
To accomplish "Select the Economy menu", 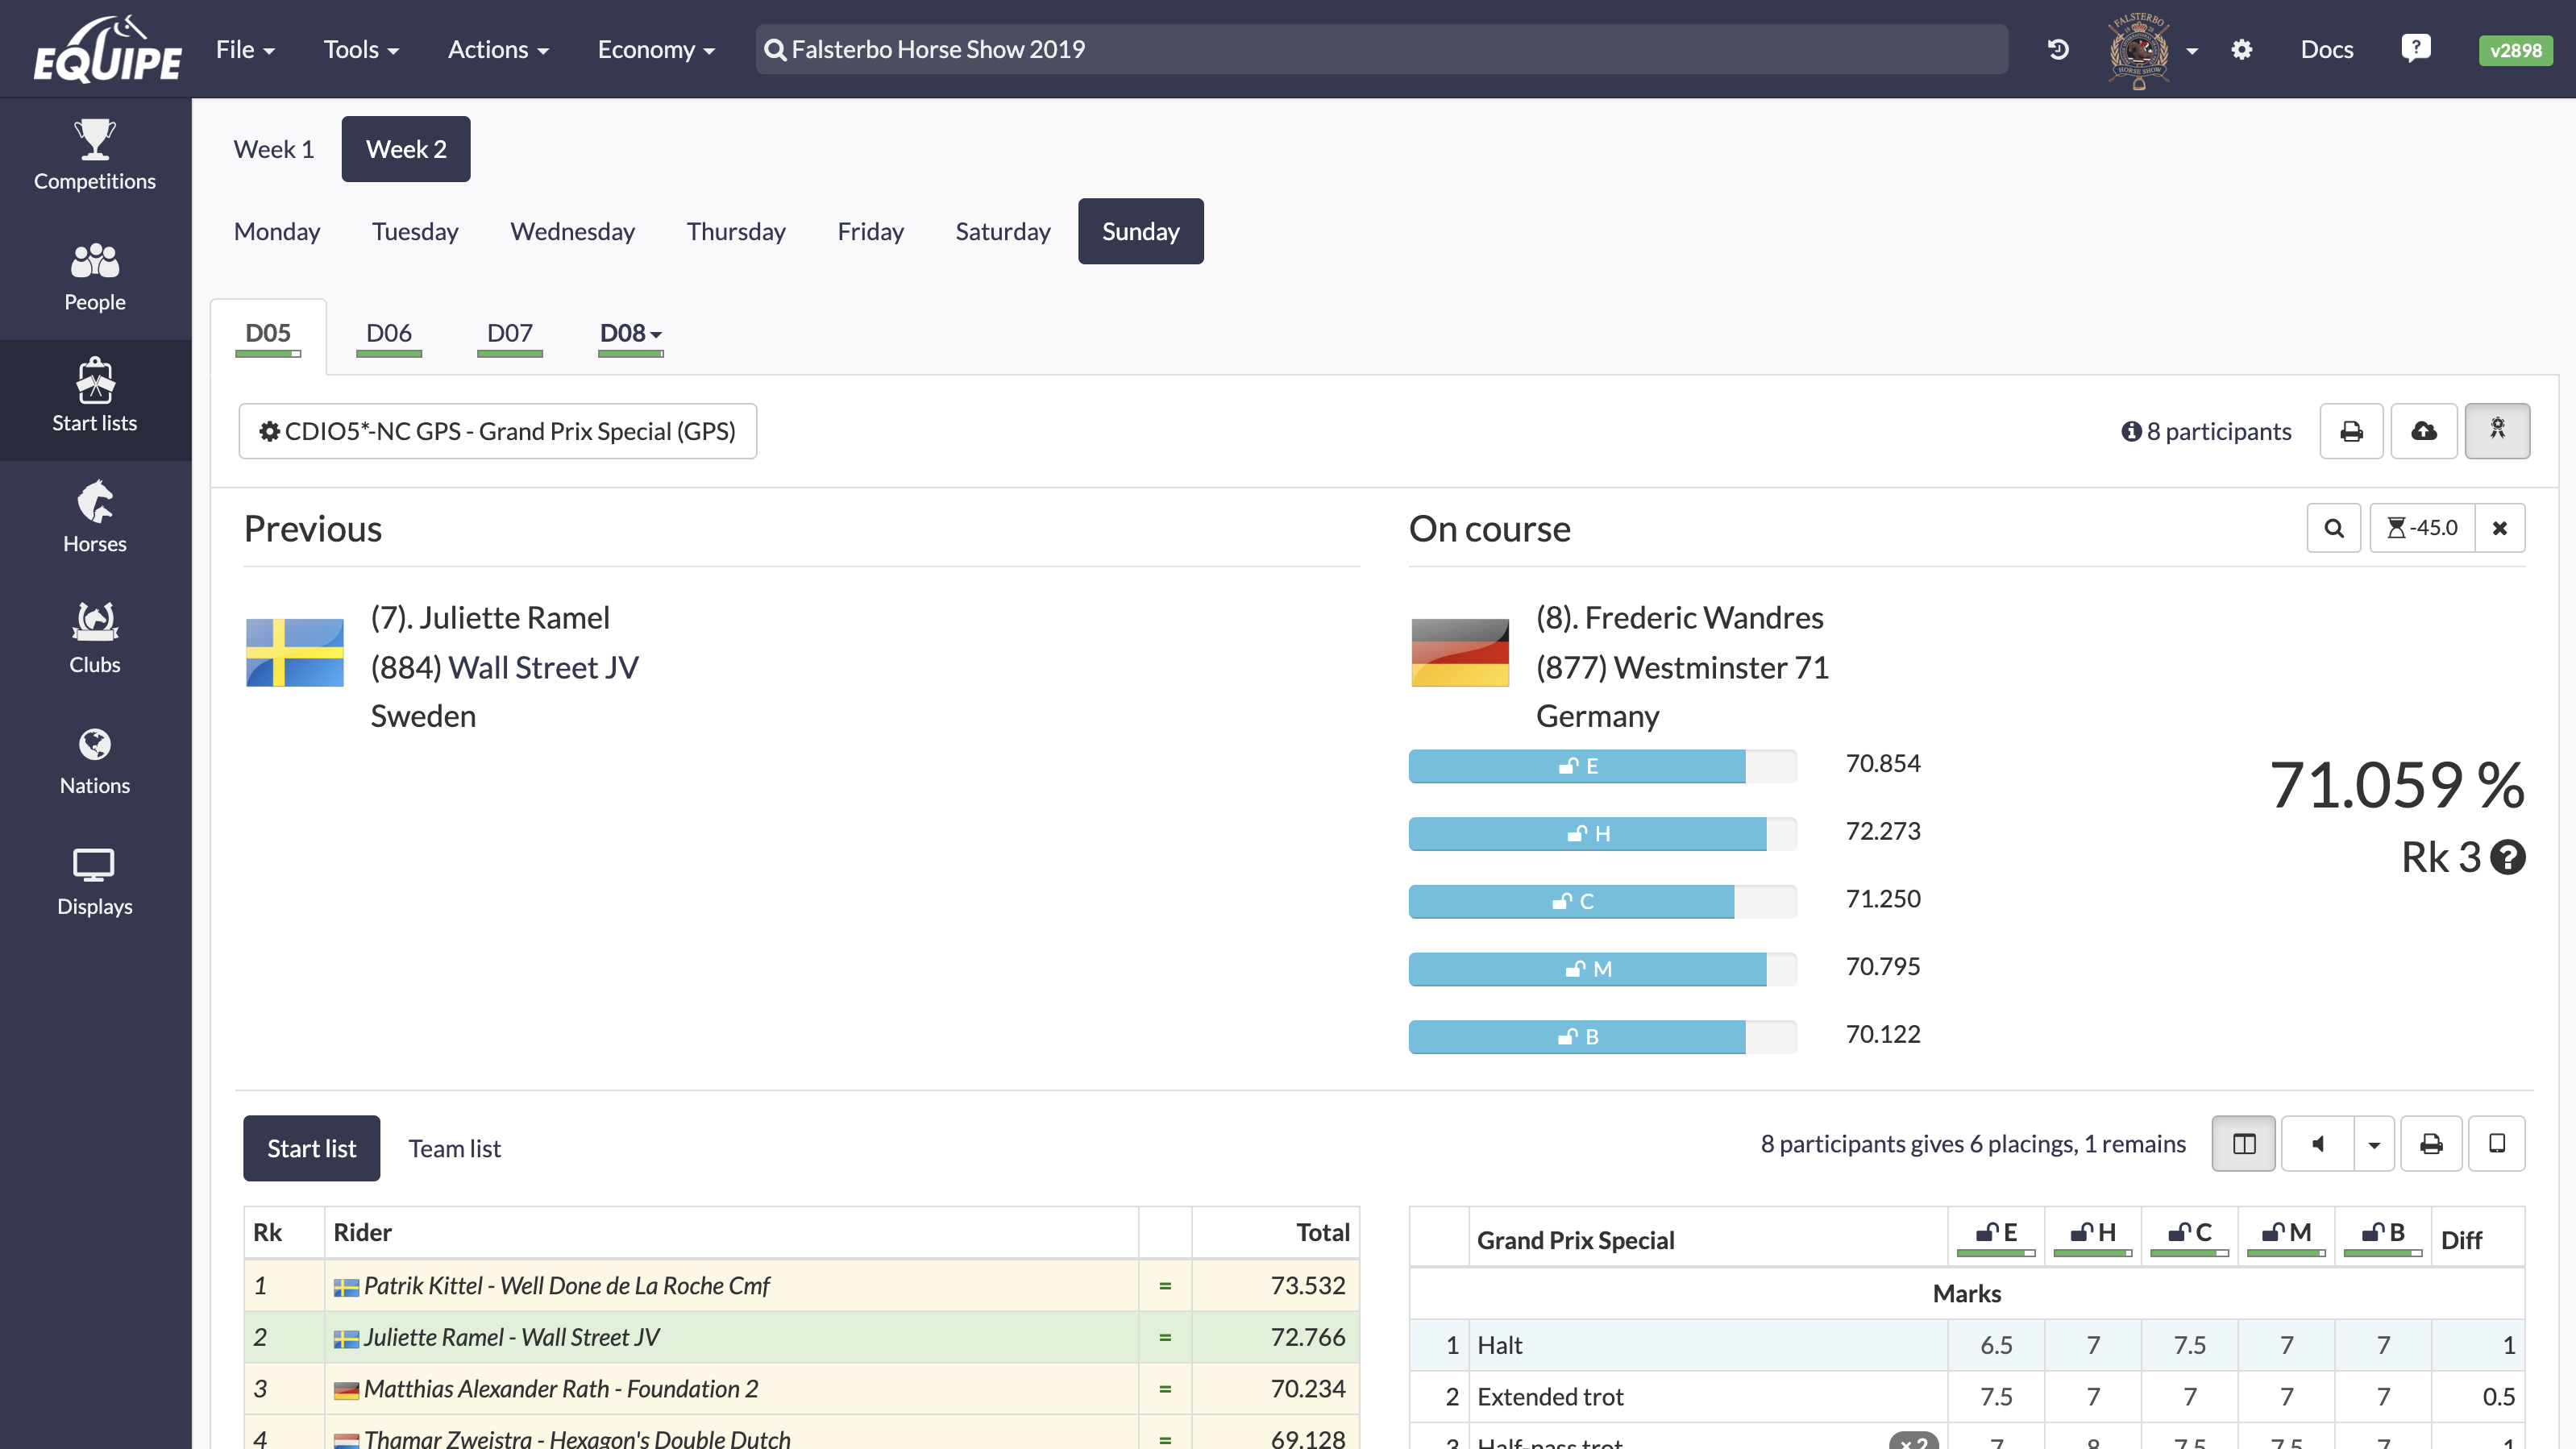I will (x=654, y=48).
